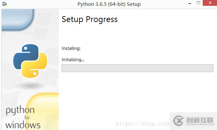
Task: Click the Python installer icon in title bar
Action: click(5, 4)
